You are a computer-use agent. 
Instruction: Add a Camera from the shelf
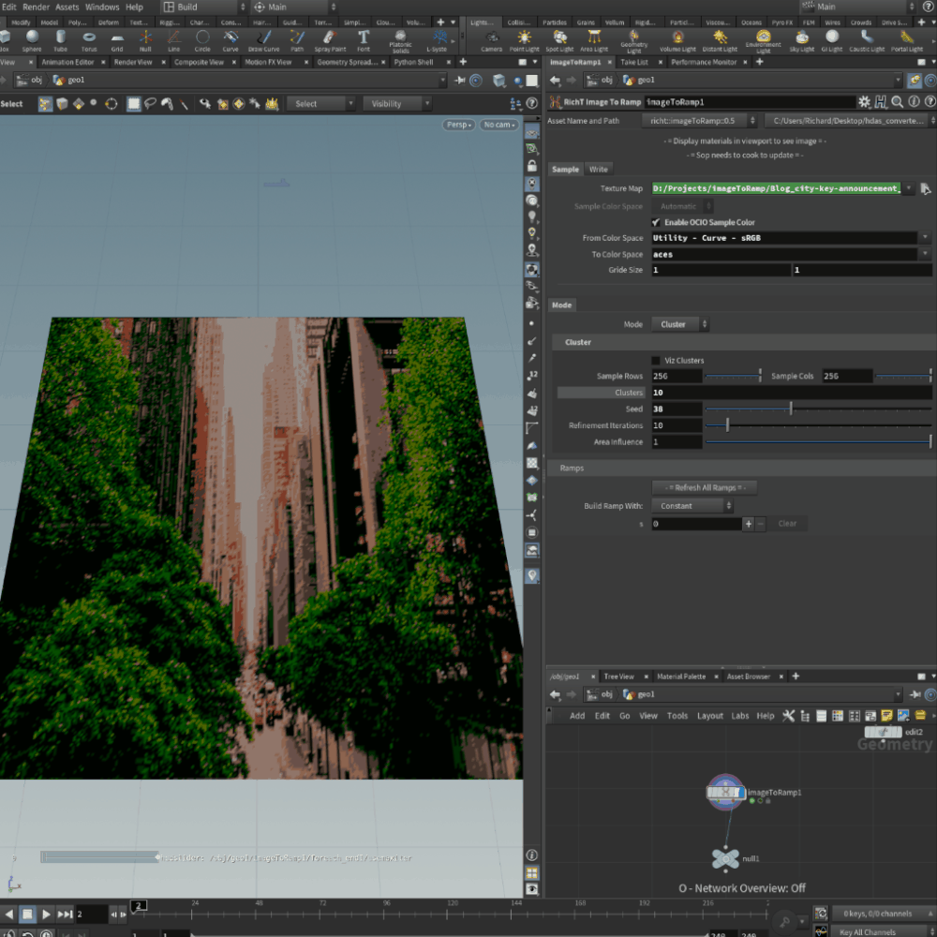click(491, 39)
